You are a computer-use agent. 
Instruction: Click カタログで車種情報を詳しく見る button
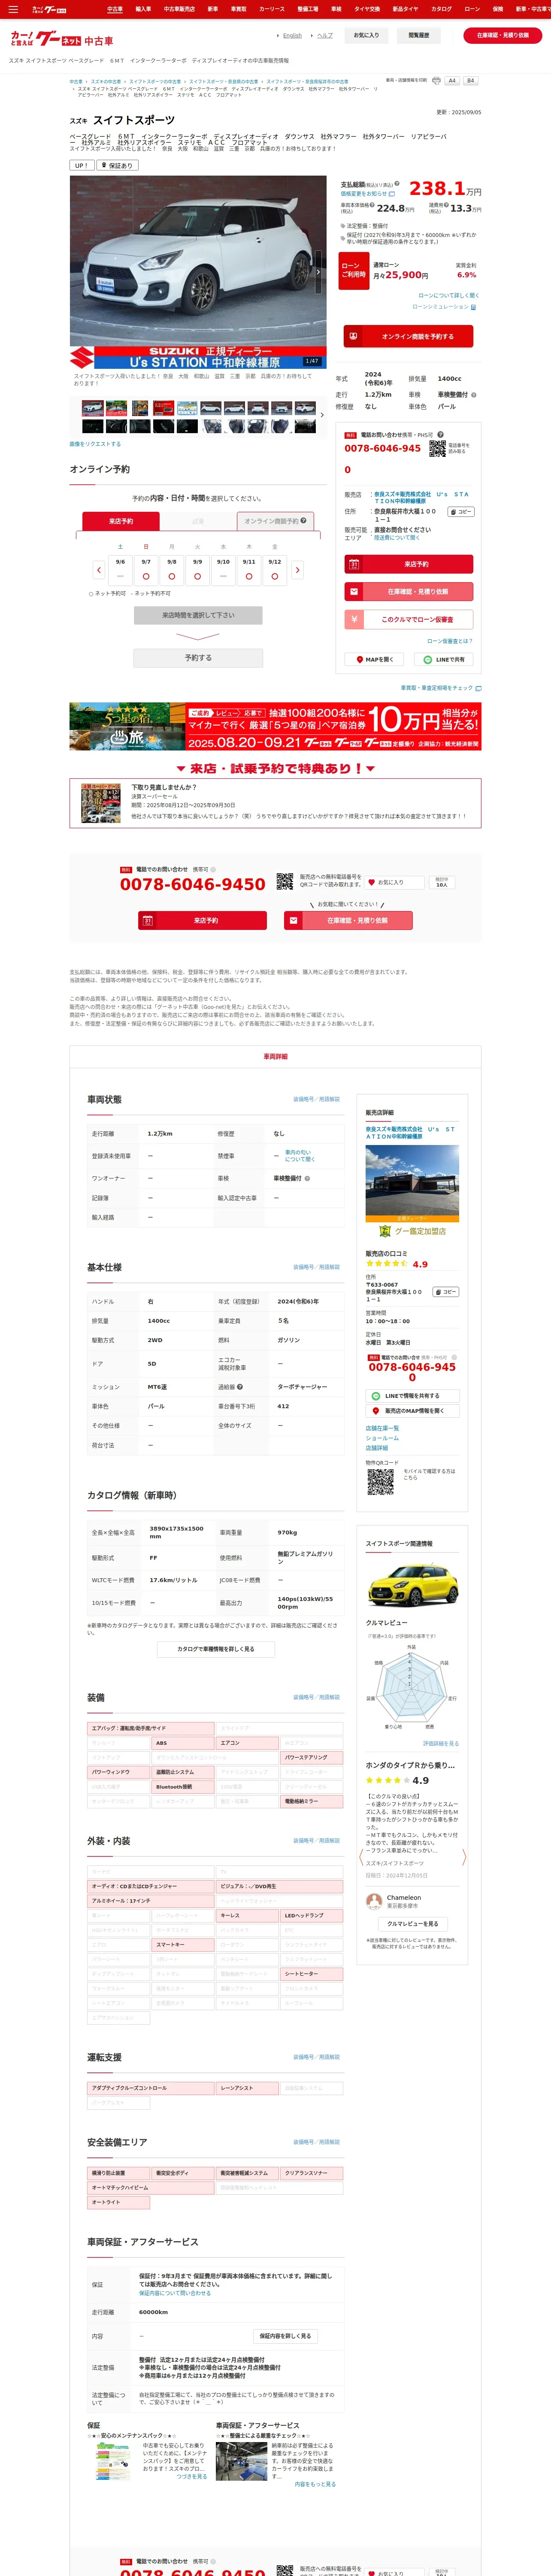(216, 1649)
